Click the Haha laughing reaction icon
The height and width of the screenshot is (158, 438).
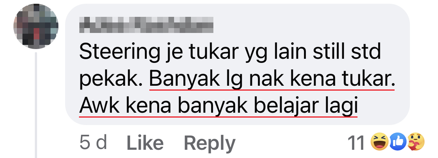pyautogui.click(x=379, y=142)
